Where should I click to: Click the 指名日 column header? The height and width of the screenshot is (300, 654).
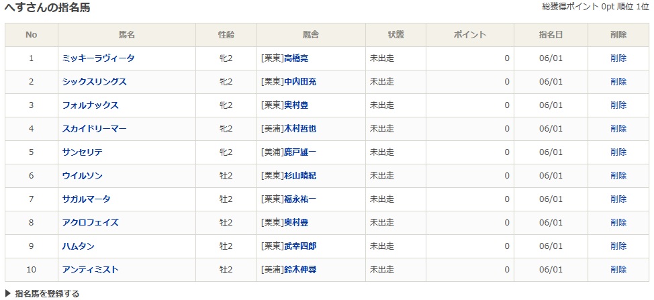pyautogui.click(x=551, y=35)
